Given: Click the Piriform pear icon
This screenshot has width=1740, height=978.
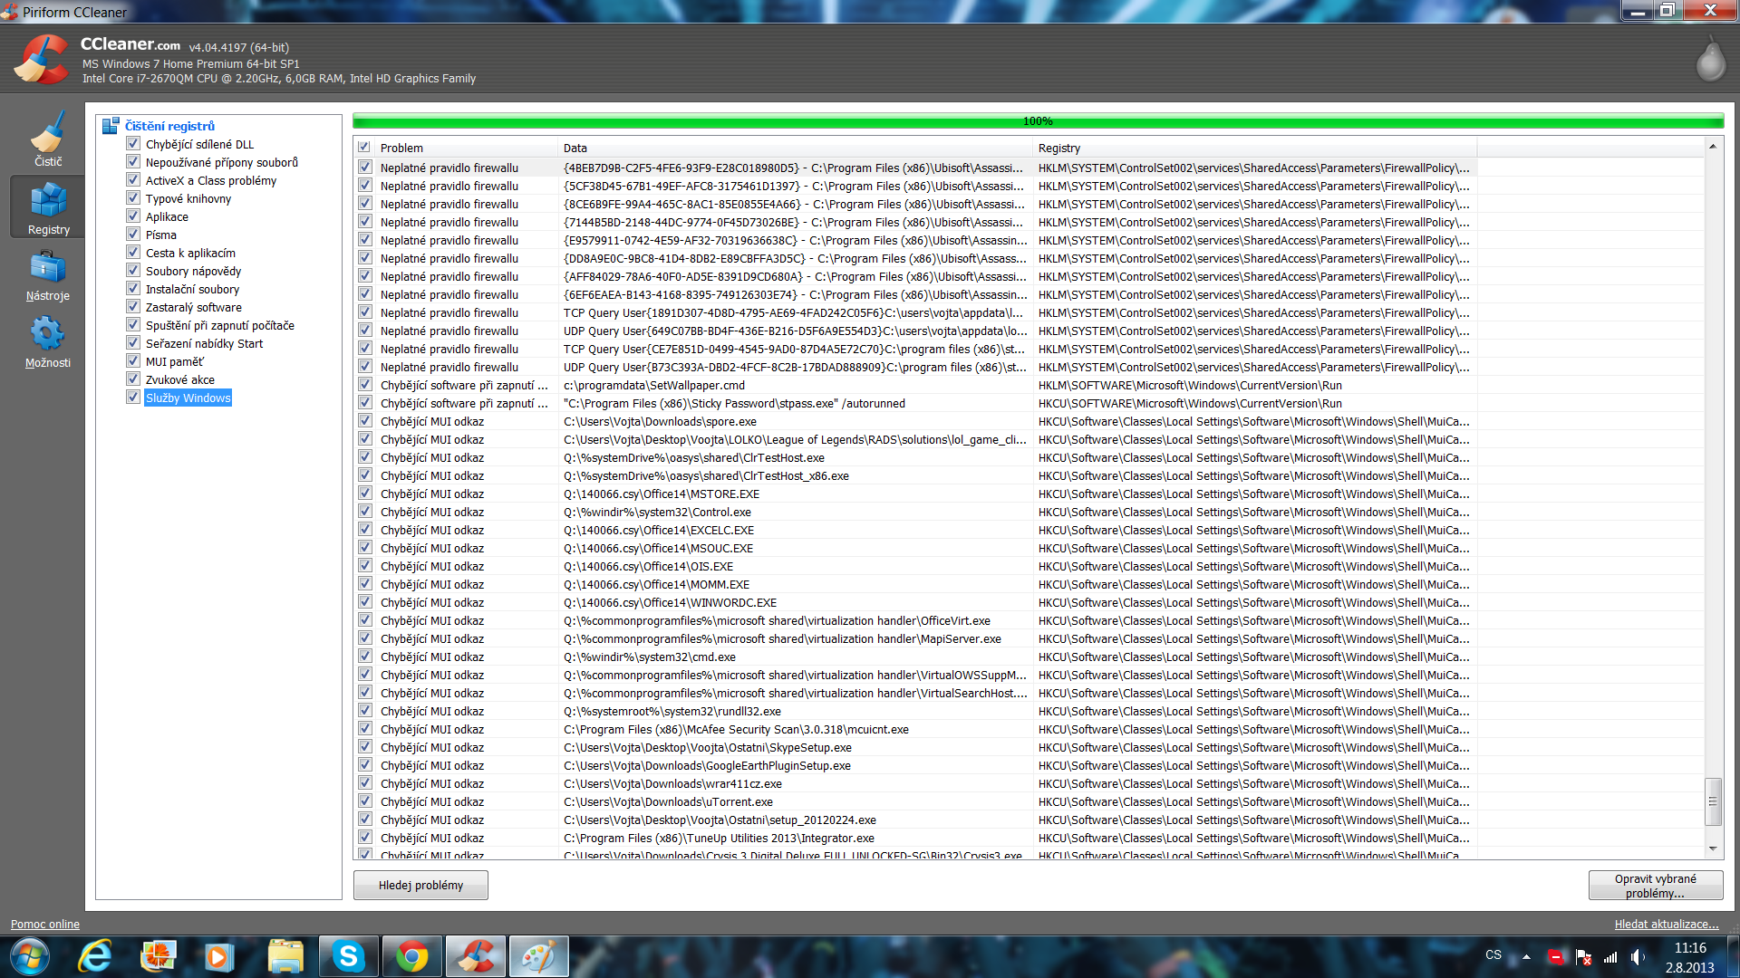Looking at the screenshot, I should [1710, 60].
